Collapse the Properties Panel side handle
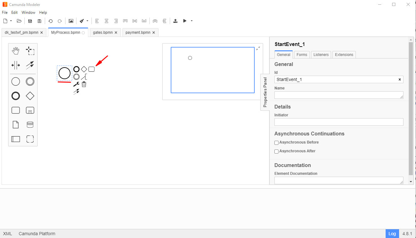The height and width of the screenshot is (238, 416). [265, 92]
